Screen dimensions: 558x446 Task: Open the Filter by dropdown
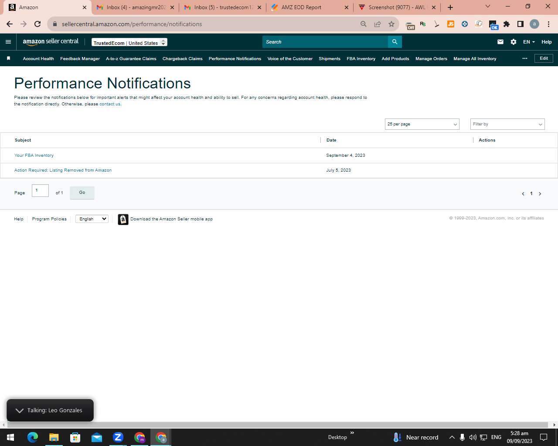pos(507,124)
